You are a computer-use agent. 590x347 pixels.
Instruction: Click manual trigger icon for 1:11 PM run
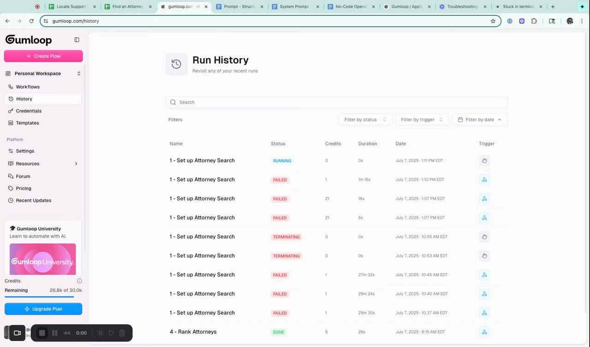click(x=484, y=161)
